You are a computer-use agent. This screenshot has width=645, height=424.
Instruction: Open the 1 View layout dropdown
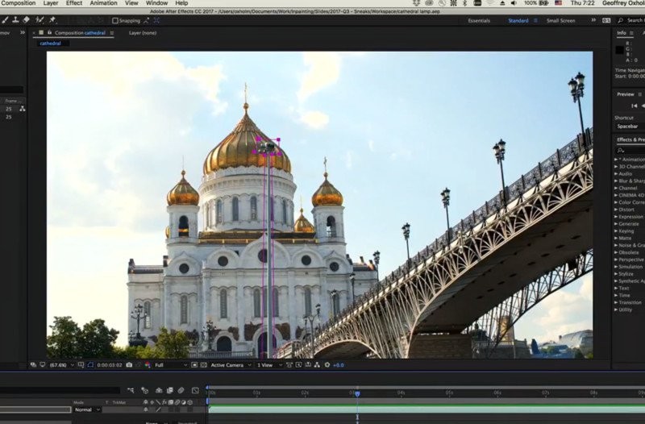269,365
